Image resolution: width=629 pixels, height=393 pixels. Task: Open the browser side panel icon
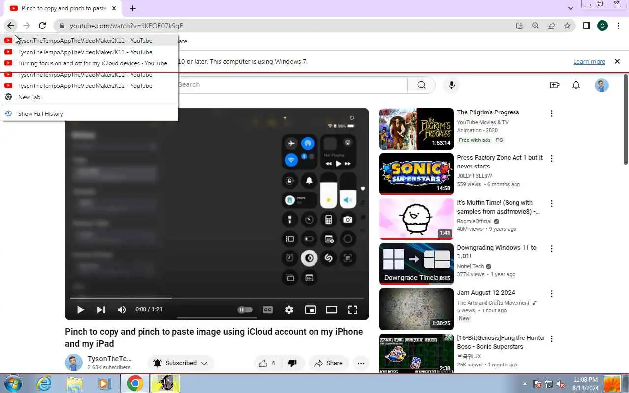coord(587,26)
